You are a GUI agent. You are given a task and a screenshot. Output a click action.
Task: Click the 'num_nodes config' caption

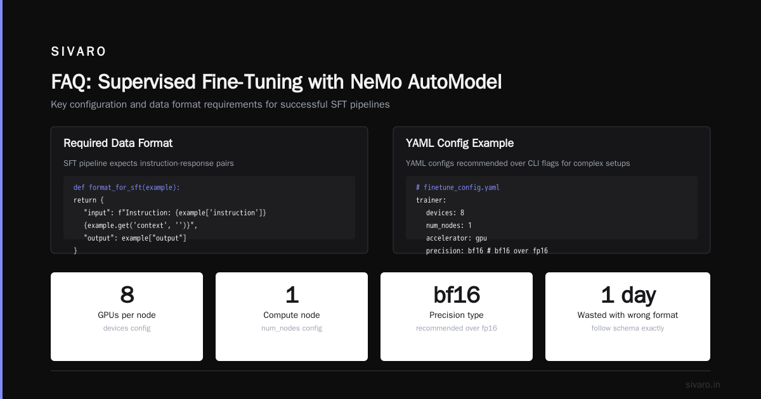coord(292,329)
